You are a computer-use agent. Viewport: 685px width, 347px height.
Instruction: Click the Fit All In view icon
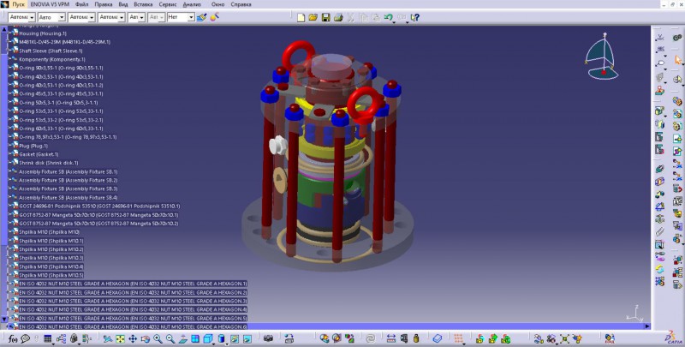pyautogui.click(x=120, y=338)
